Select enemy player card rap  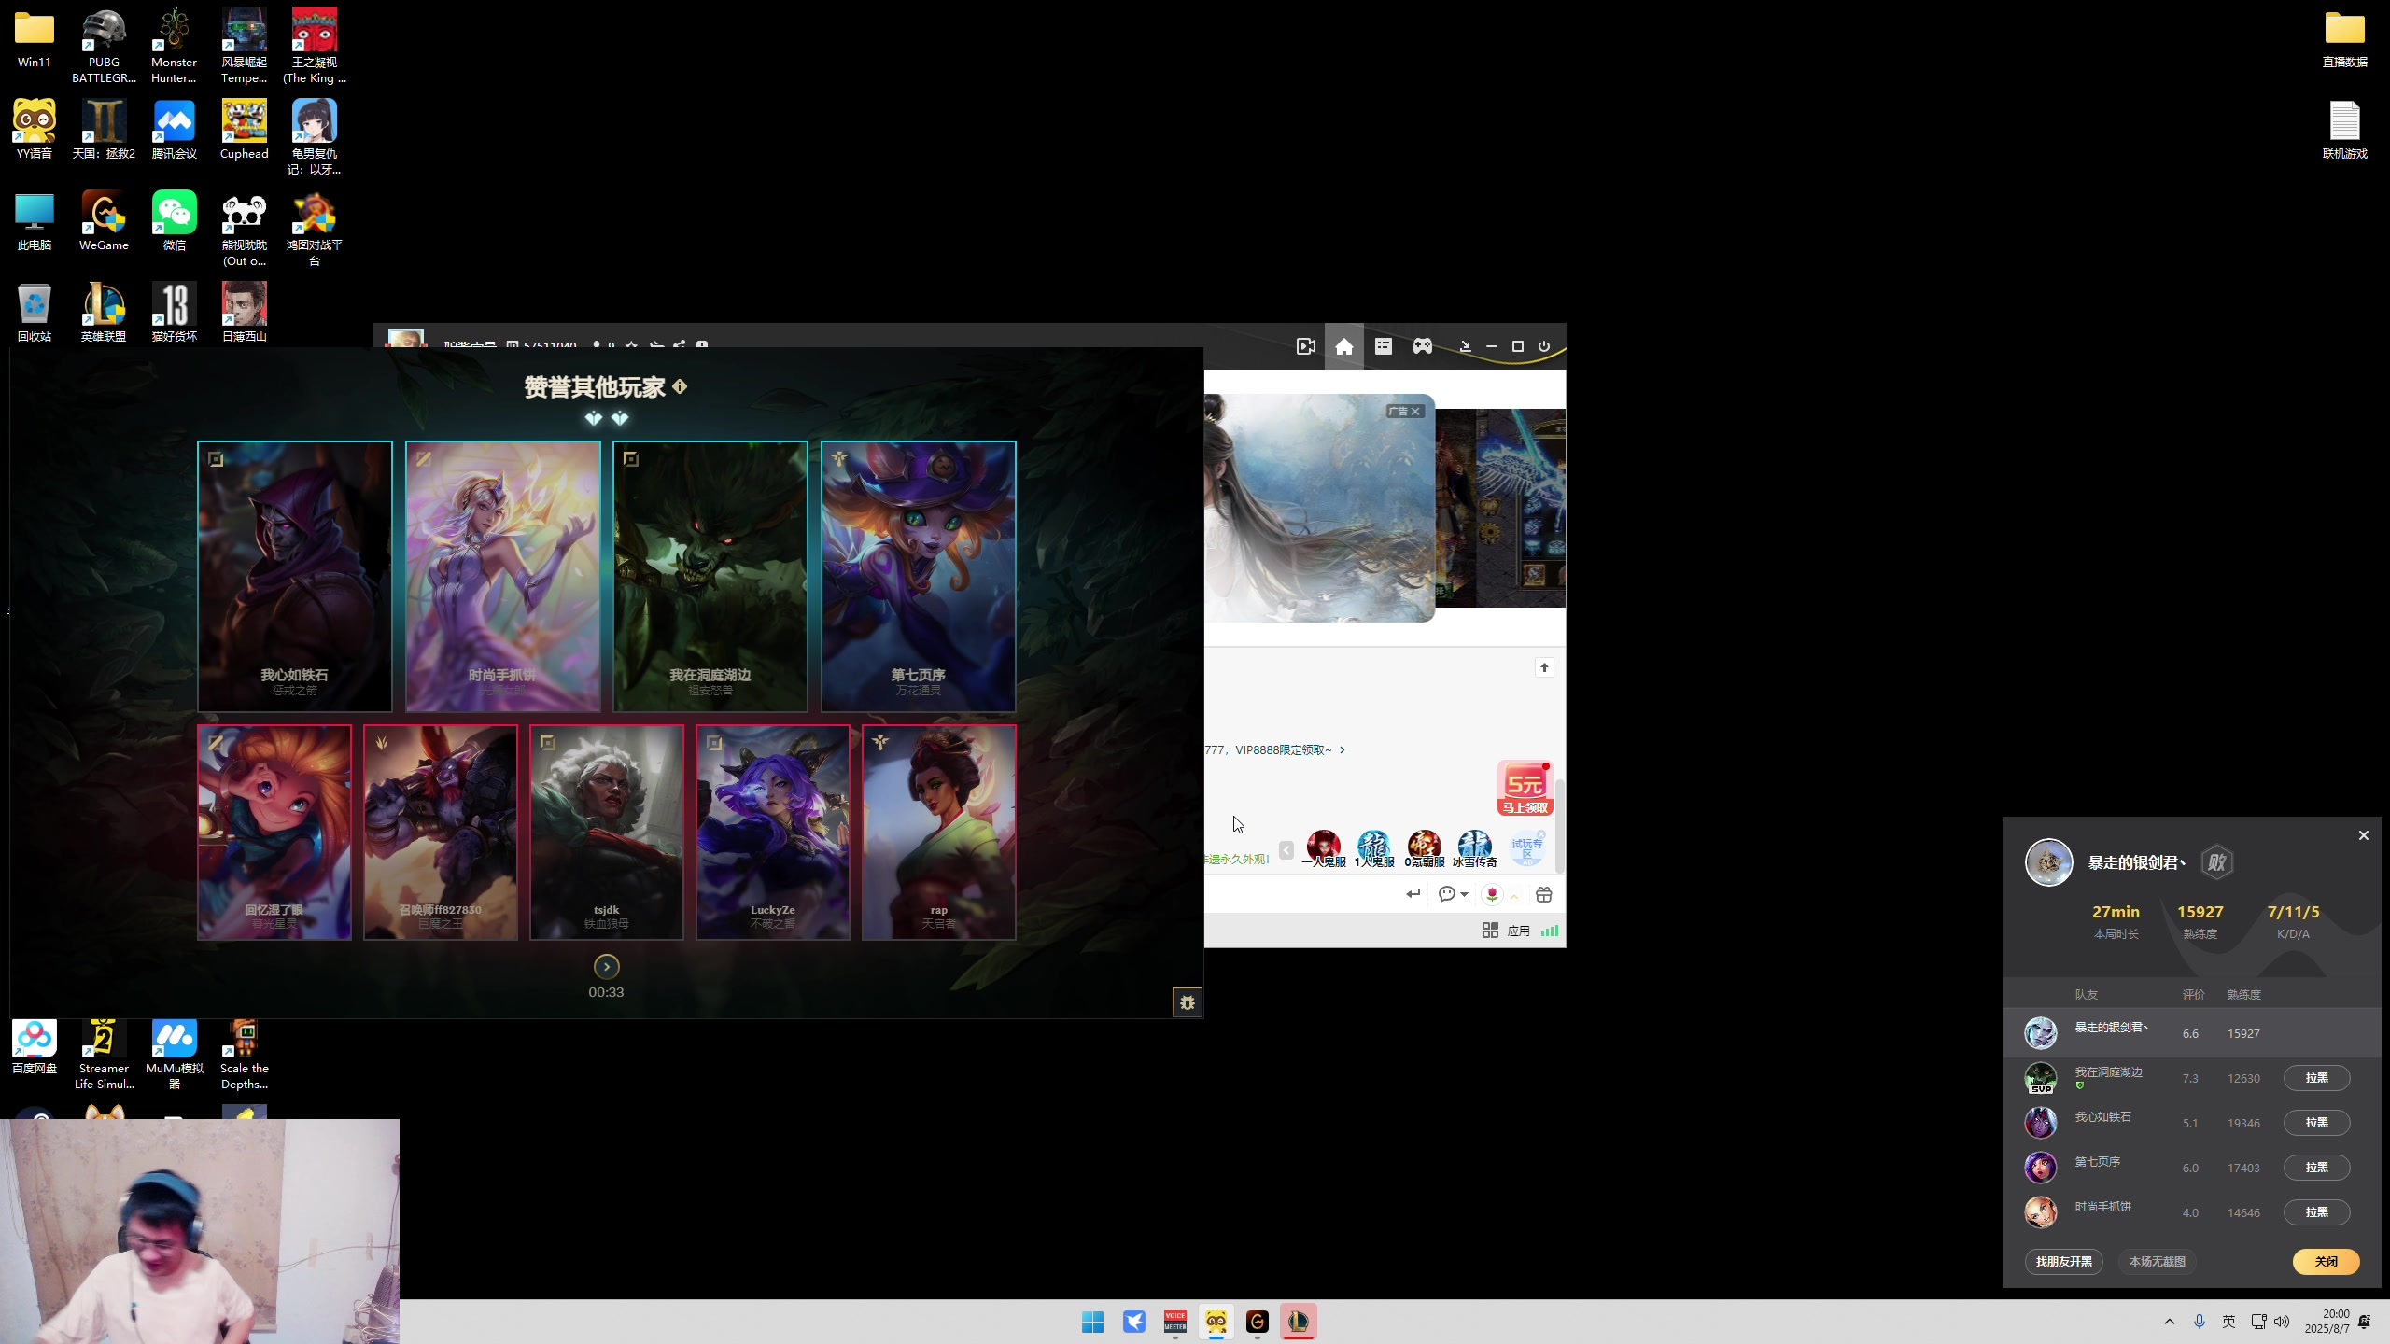[939, 833]
